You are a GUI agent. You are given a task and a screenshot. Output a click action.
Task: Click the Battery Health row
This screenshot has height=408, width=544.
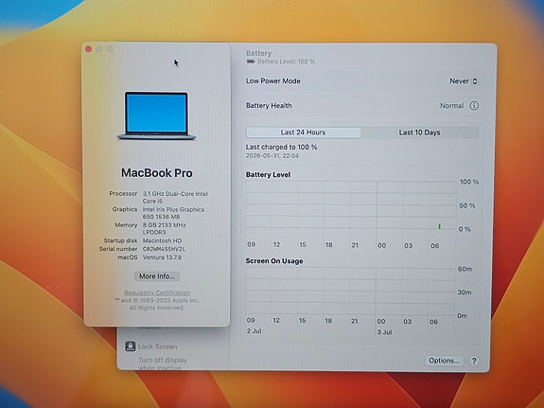pyautogui.click(x=362, y=106)
